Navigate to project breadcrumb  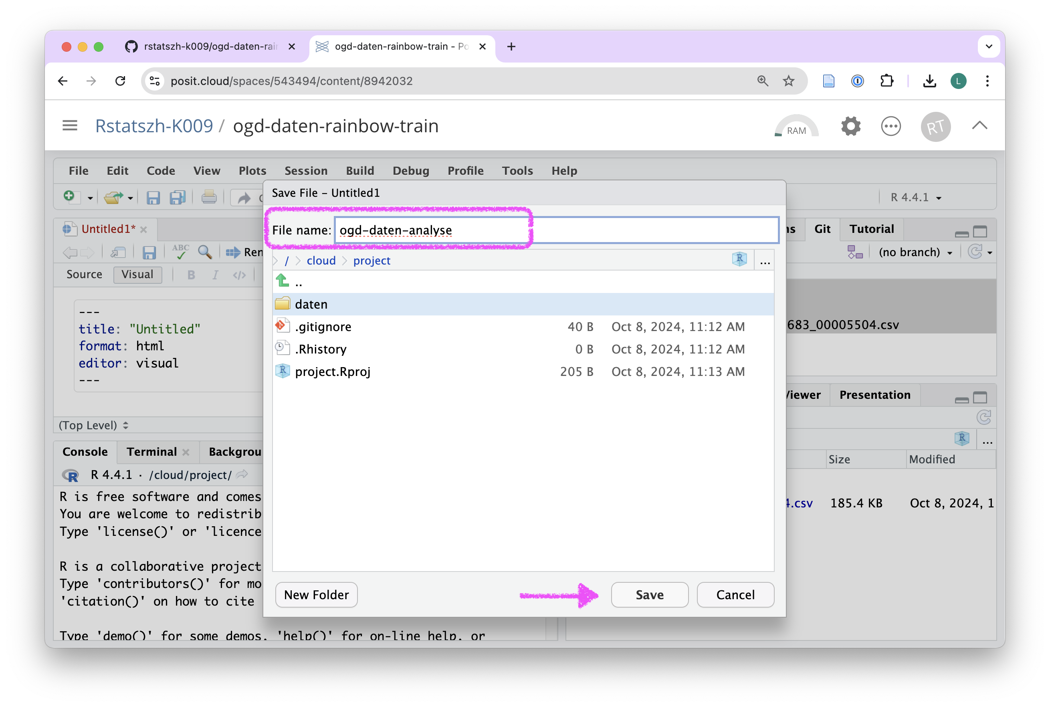[x=372, y=261]
